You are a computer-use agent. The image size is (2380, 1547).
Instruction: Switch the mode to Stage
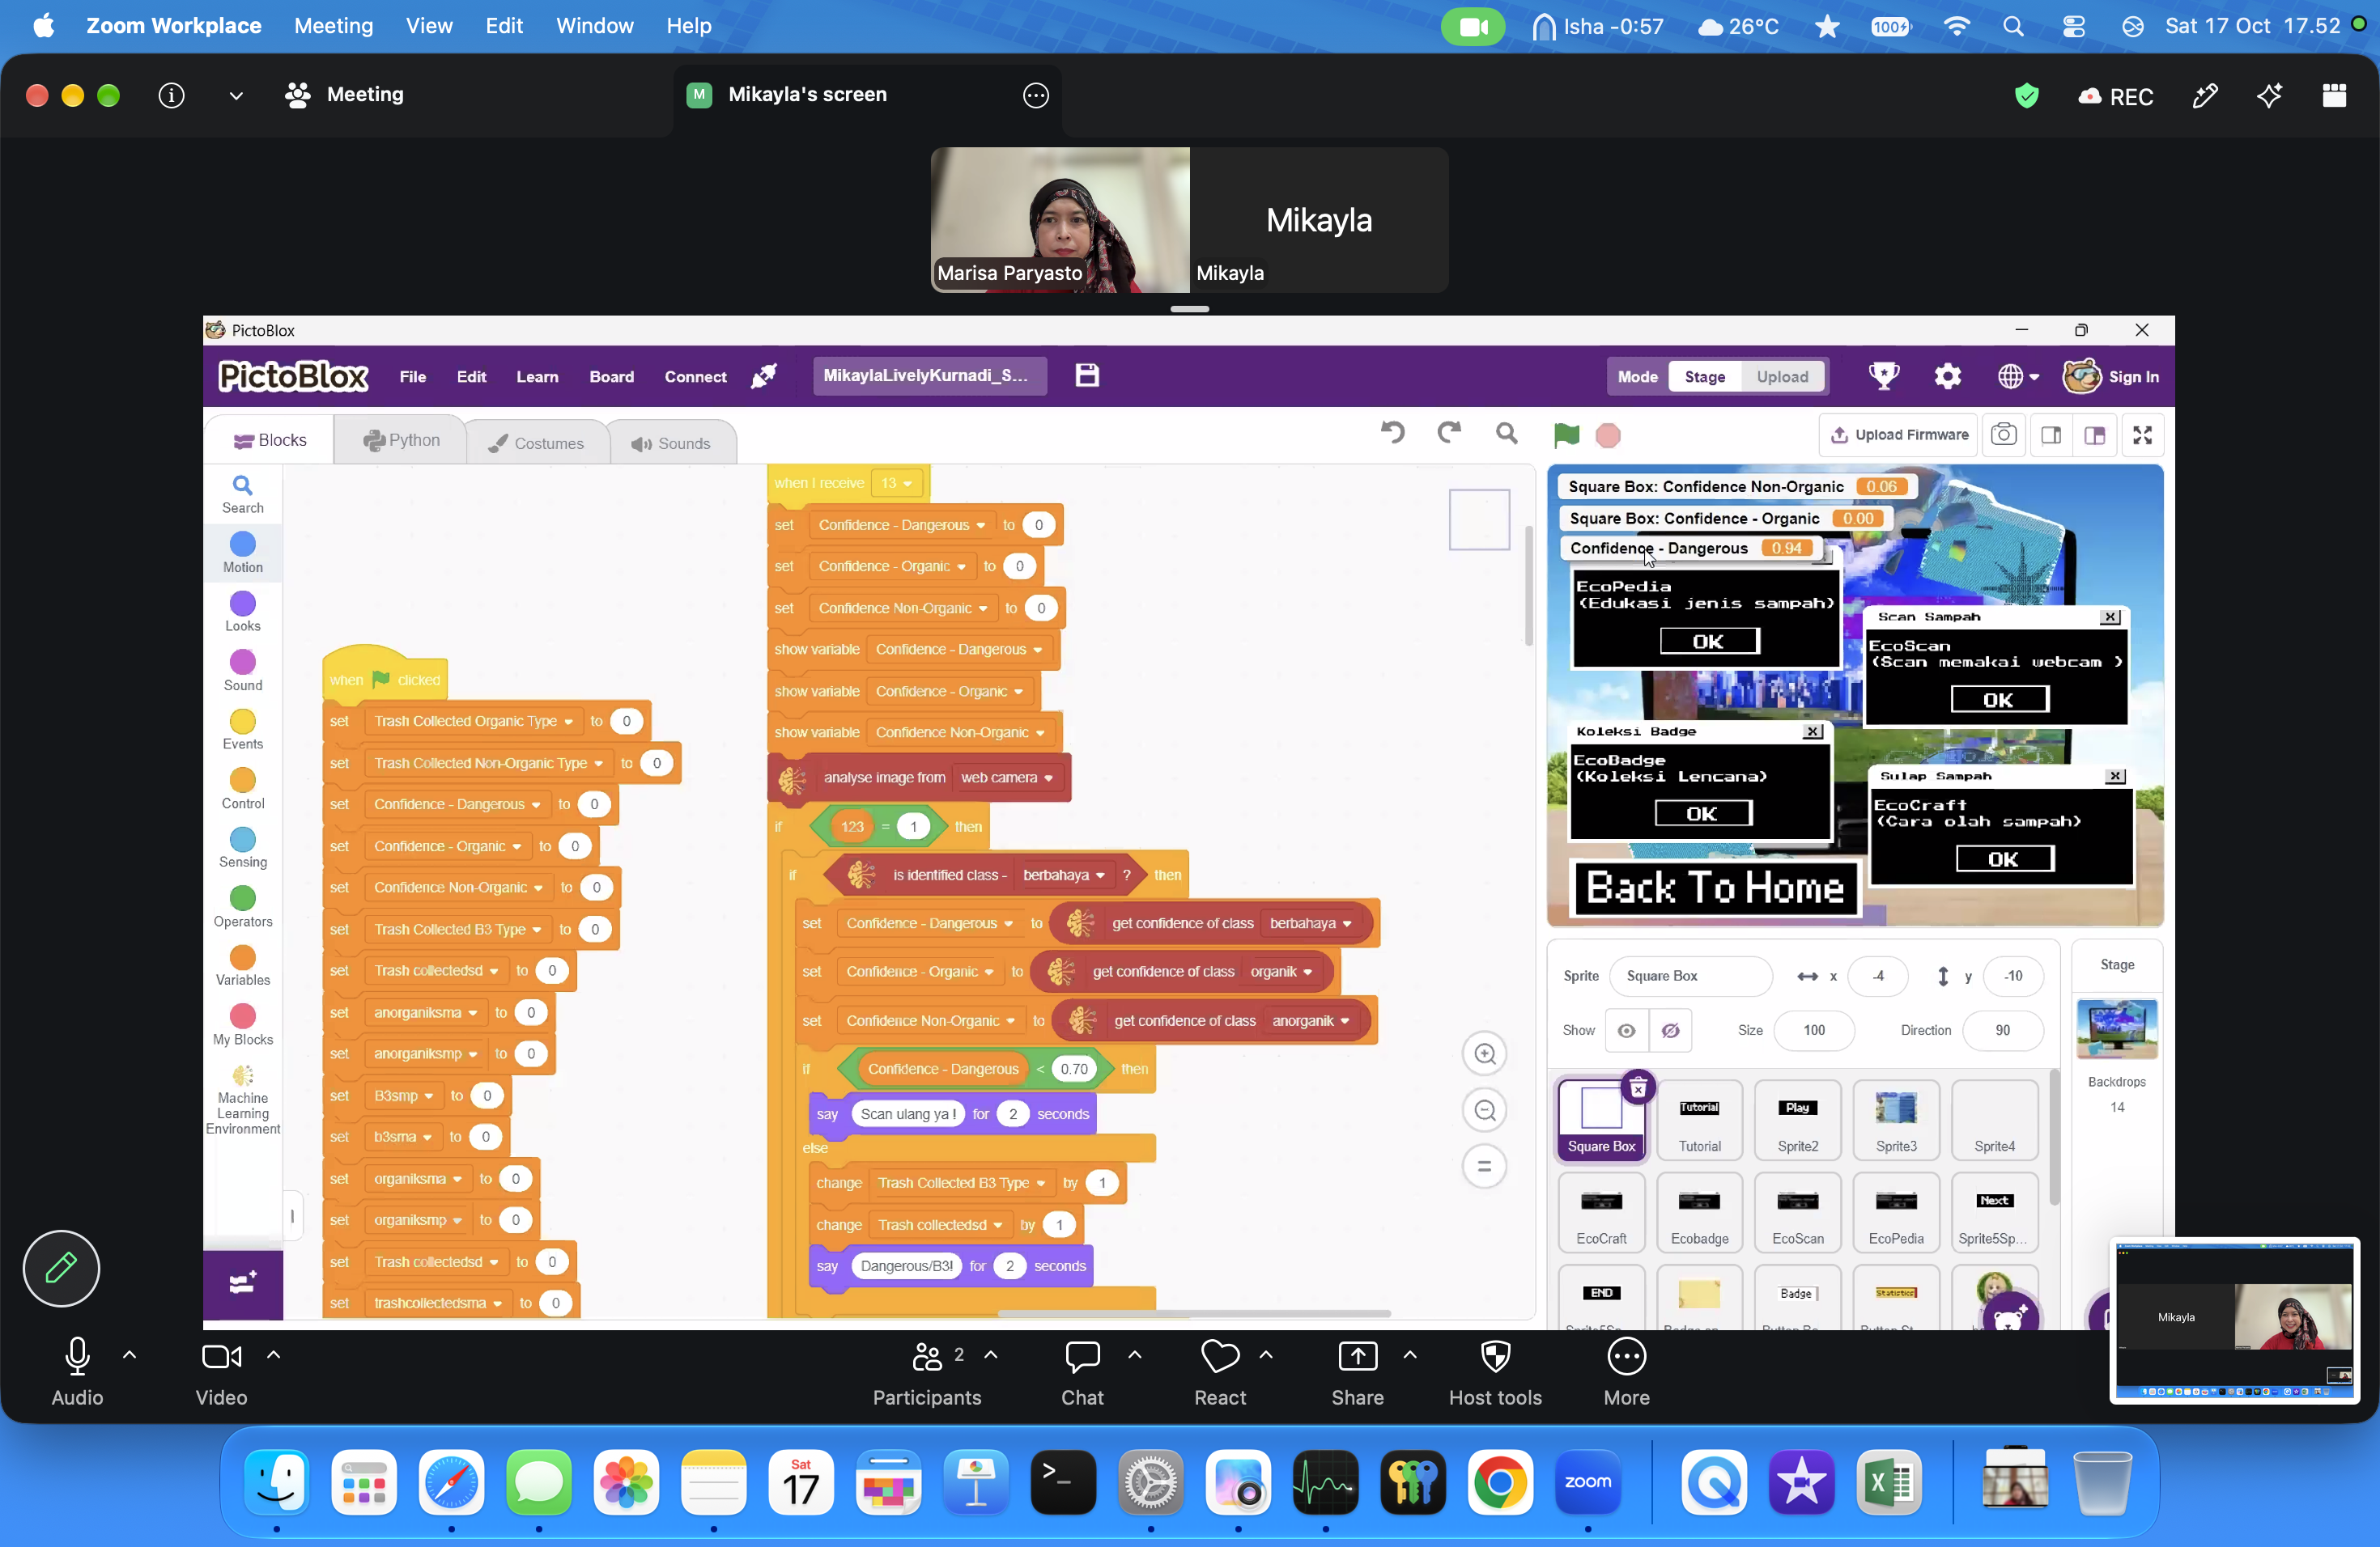pyautogui.click(x=1705, y=377)
